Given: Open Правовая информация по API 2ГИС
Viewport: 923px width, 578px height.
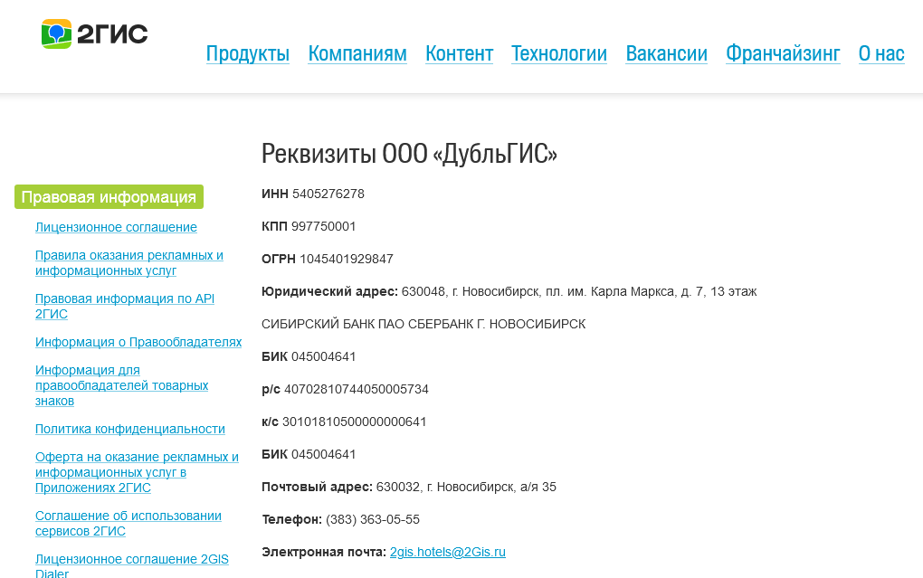Looking at the screenshot, I should (x=125, y=306).
